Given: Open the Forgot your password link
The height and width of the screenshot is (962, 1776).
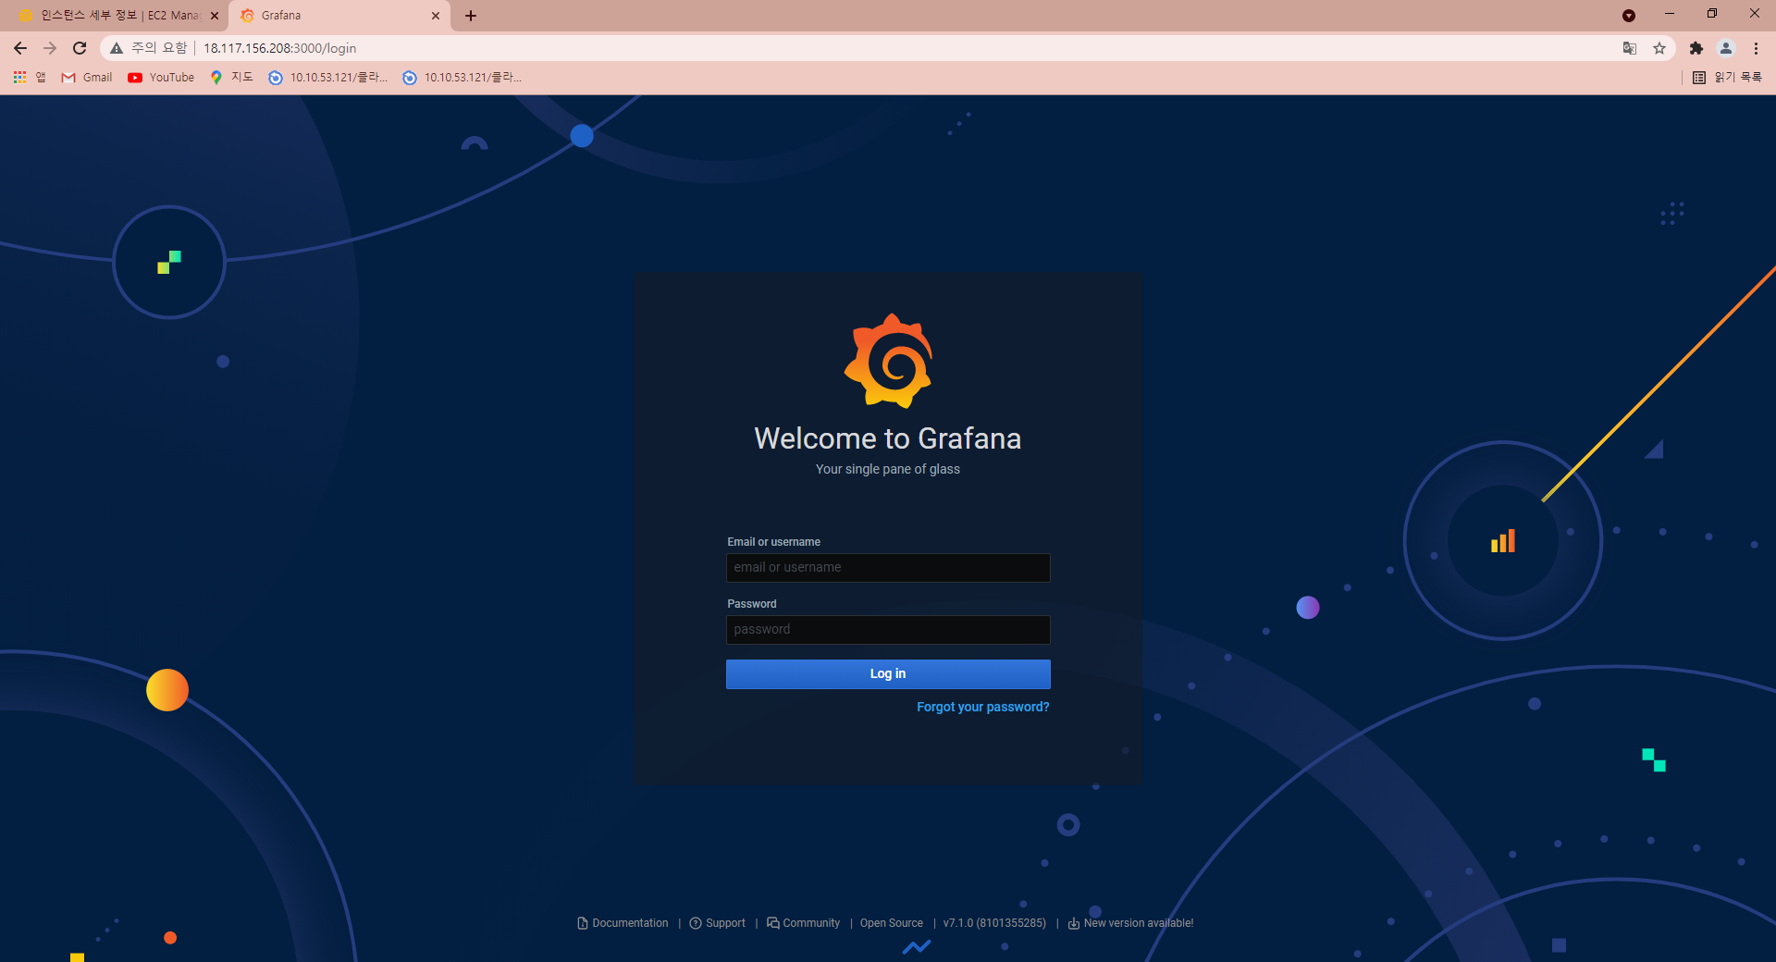Looking at the screenshot, I should 982,707.
